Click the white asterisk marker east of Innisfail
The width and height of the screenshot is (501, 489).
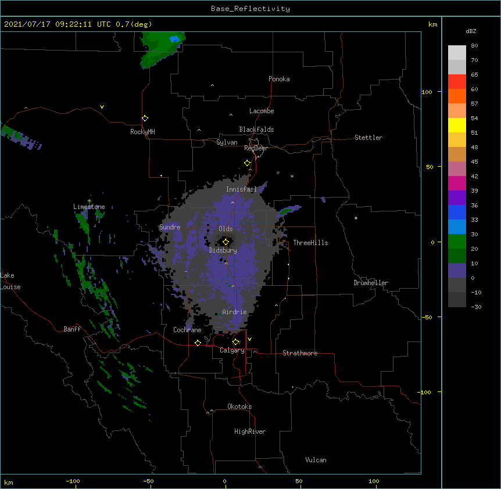point(292,176)
